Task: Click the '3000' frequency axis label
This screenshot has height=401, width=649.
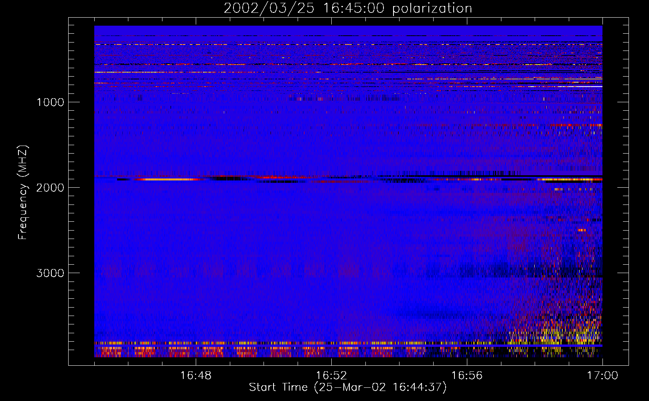Action: pos(50,273)
